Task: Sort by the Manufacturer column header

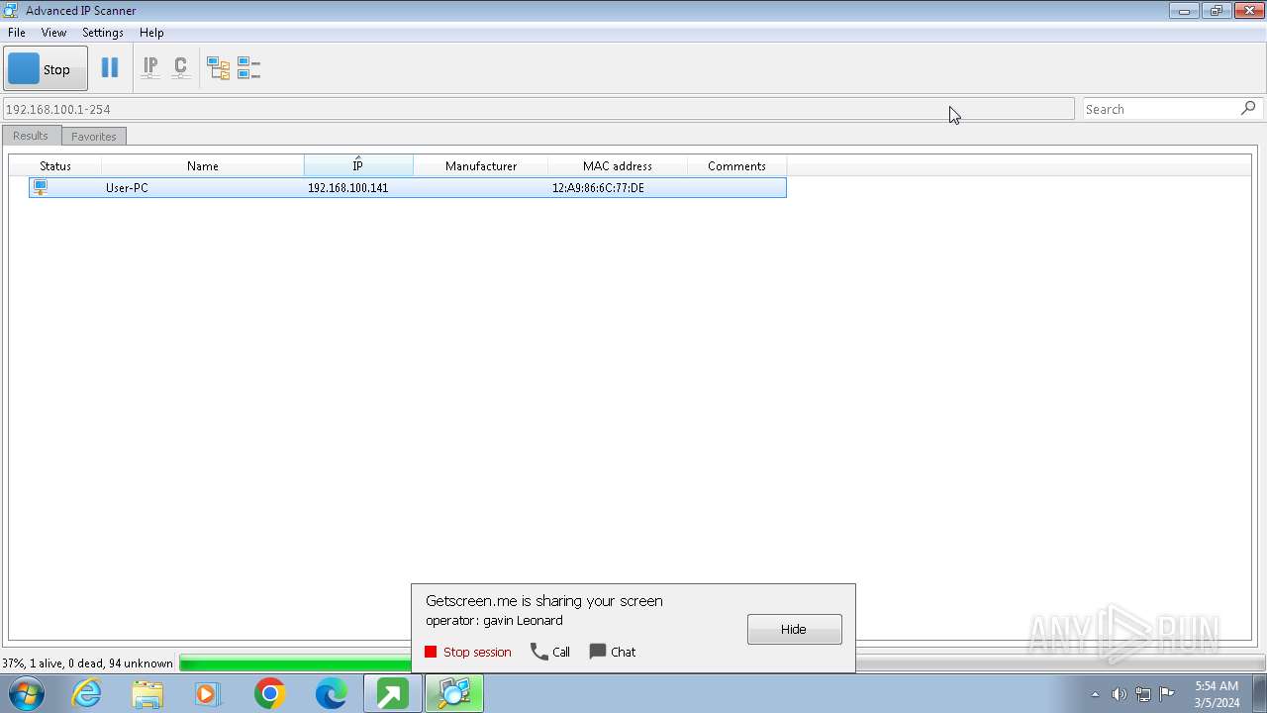Action: coord(481,165)
